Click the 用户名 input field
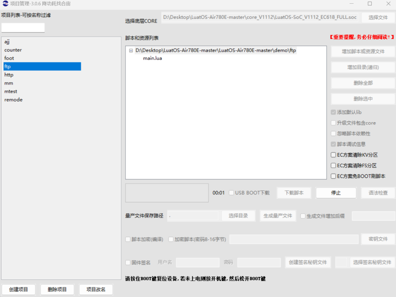Screen dimensions: 396x297 pos(198,263)
